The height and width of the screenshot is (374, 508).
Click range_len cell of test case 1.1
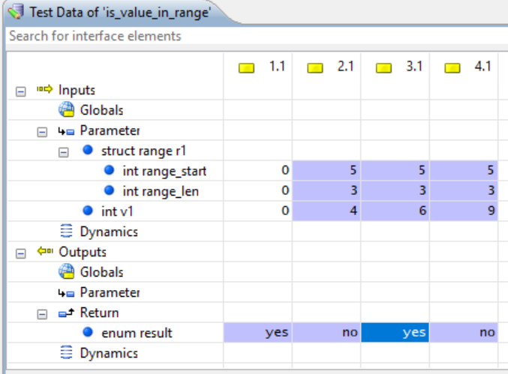[258, 191]
